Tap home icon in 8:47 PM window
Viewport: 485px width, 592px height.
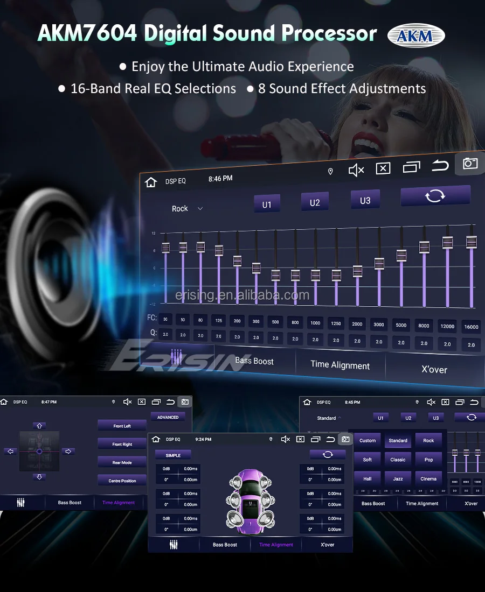point(4,401)
